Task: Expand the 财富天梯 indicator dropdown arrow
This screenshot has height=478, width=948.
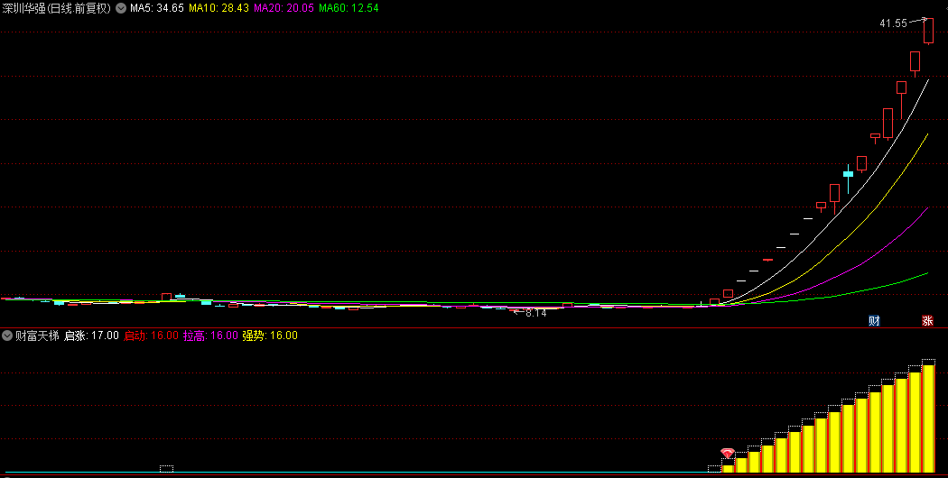Action: pyautogui.click(x=7, y=336)
